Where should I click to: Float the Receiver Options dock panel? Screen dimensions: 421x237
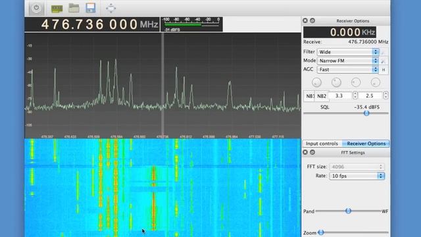click(x=312, y=20)
